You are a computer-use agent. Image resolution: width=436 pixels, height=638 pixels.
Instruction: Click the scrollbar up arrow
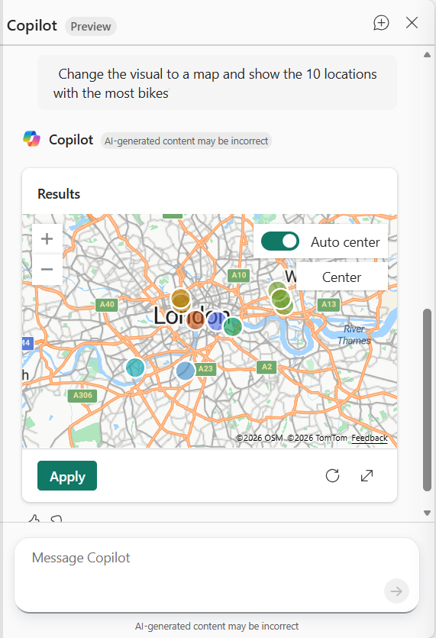427,55
